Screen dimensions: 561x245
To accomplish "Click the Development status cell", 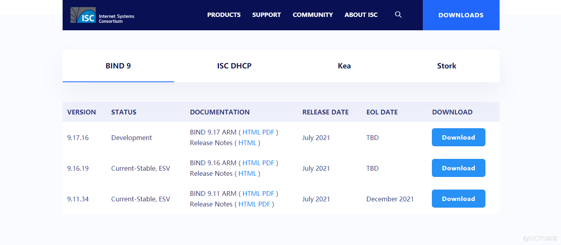I will coord(131,138).
